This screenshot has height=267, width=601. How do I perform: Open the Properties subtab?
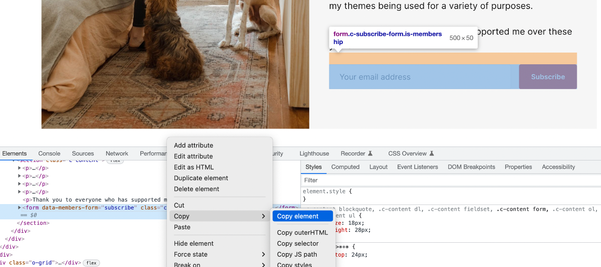(518, 167)
